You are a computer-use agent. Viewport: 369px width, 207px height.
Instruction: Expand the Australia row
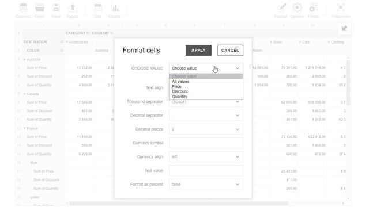click(24, 59)
